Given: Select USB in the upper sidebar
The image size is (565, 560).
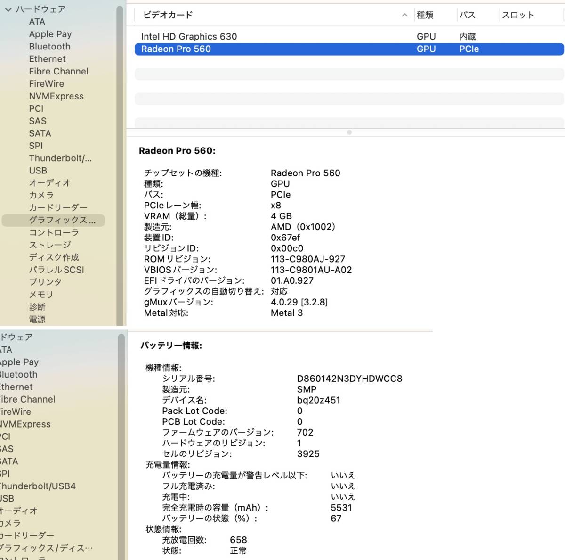Looking at the screenshot, I should (38, 171).
